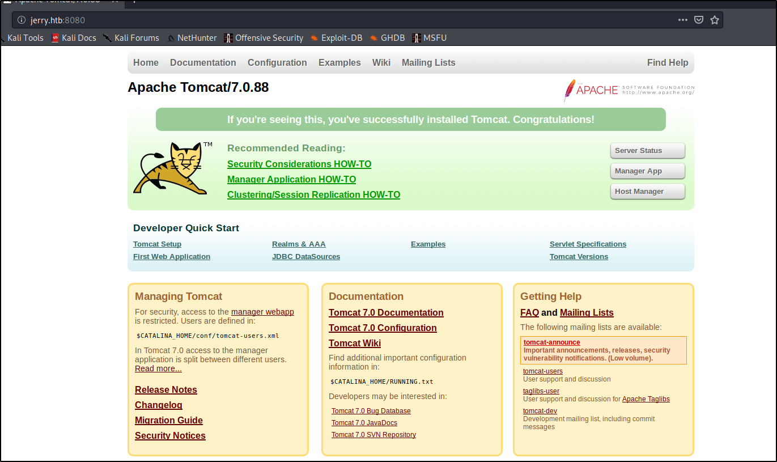777x462 pixels.
Task: Open Tomcat 7.0 Configuration link
Action: (x=383, y=328)
